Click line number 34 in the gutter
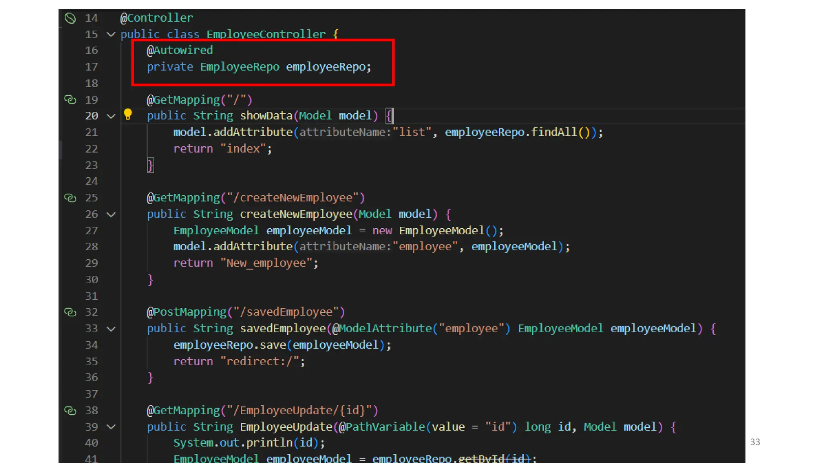The height and width of the screenshot is (463, 823). point(91,345)
